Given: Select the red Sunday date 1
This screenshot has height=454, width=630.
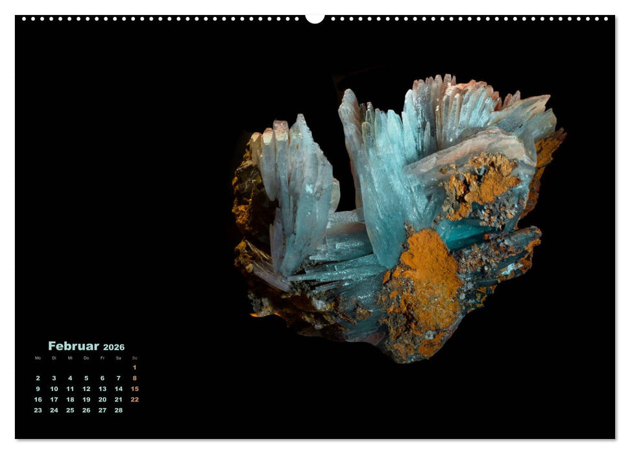Looking at the screenshot, I should tap(134, 368).
